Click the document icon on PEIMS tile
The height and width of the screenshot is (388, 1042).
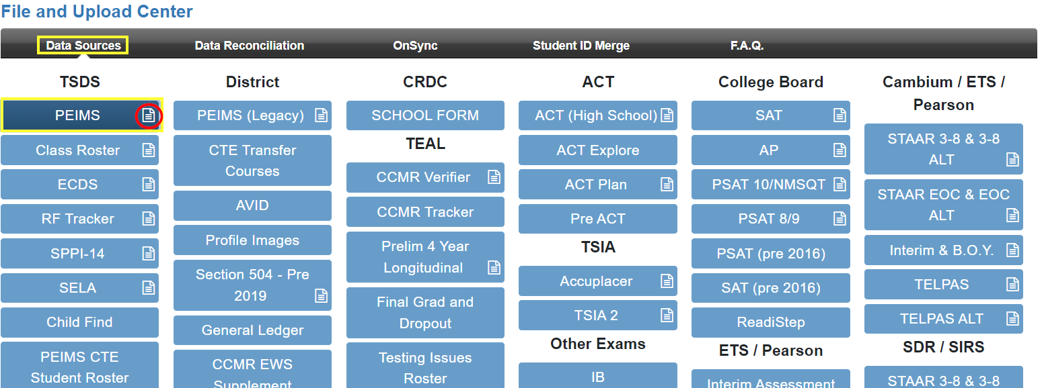coord(149,115)
